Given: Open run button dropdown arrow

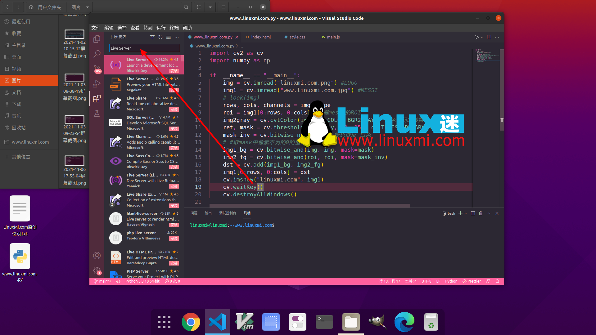Looking at the screenshot, I should 482,37.
